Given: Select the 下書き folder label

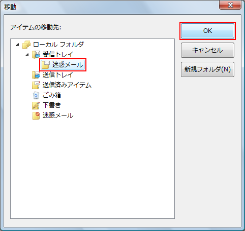Looking at the screenshot, I should click(x=52, y=105).
